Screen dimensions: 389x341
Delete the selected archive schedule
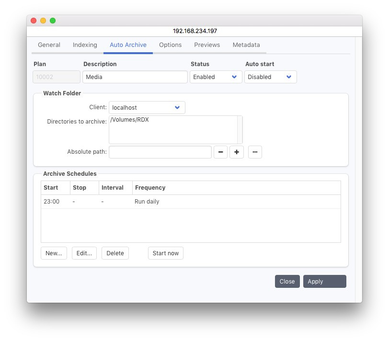pyautogui.click(x=115, y=253)
